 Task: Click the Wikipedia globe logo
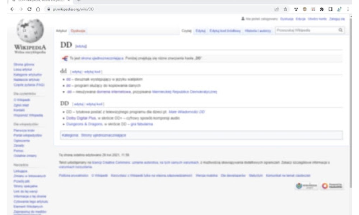point(30,30)
